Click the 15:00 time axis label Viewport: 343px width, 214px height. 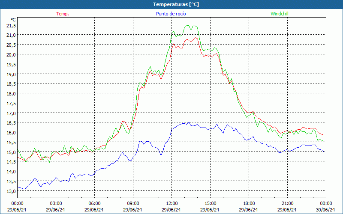[210, 203]
